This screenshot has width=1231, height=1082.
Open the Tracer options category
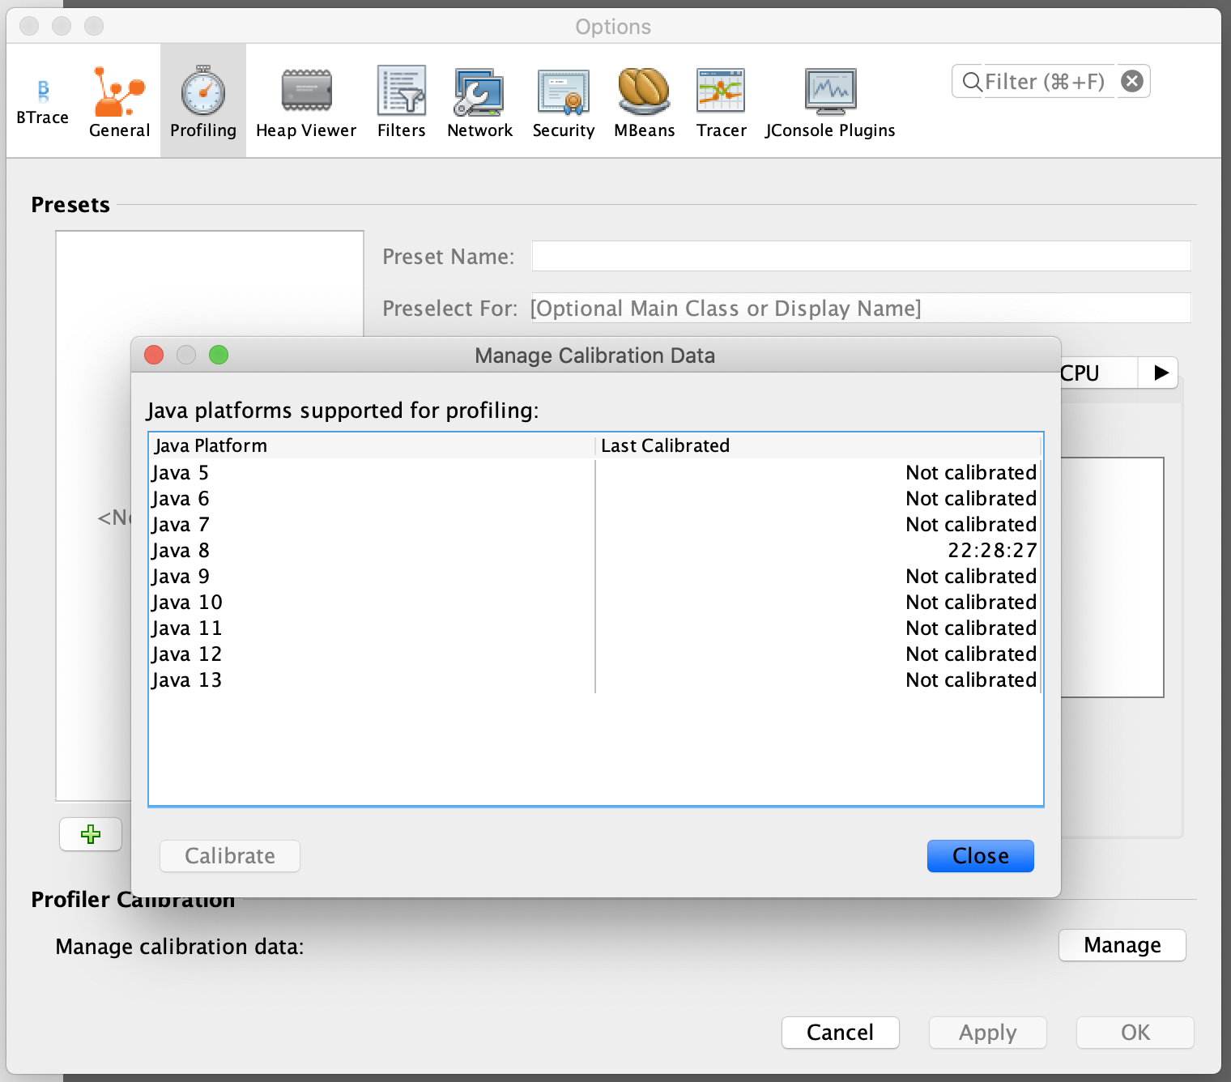(x=721, y=100)
